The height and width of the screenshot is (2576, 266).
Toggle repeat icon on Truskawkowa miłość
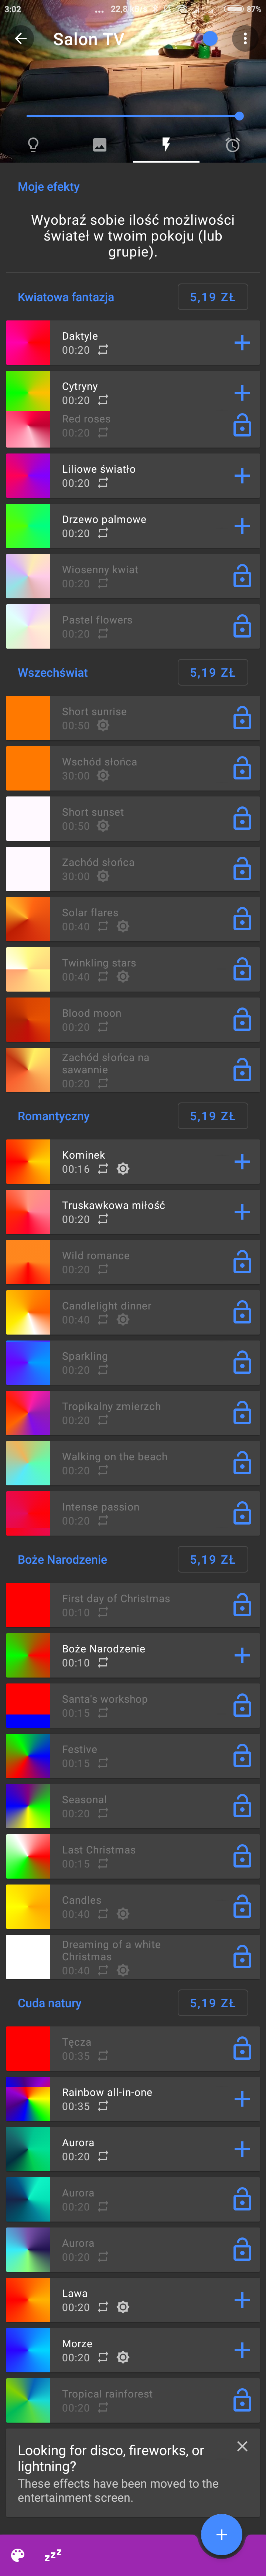click(103, 1219)
